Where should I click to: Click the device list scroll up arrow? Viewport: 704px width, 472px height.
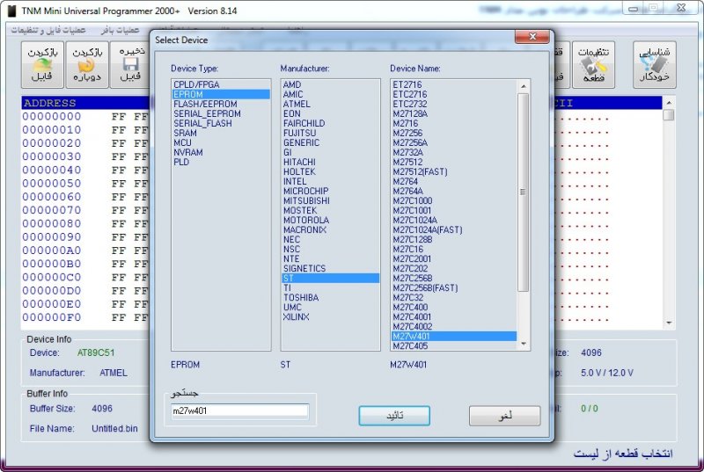click(x=523, y=86)
